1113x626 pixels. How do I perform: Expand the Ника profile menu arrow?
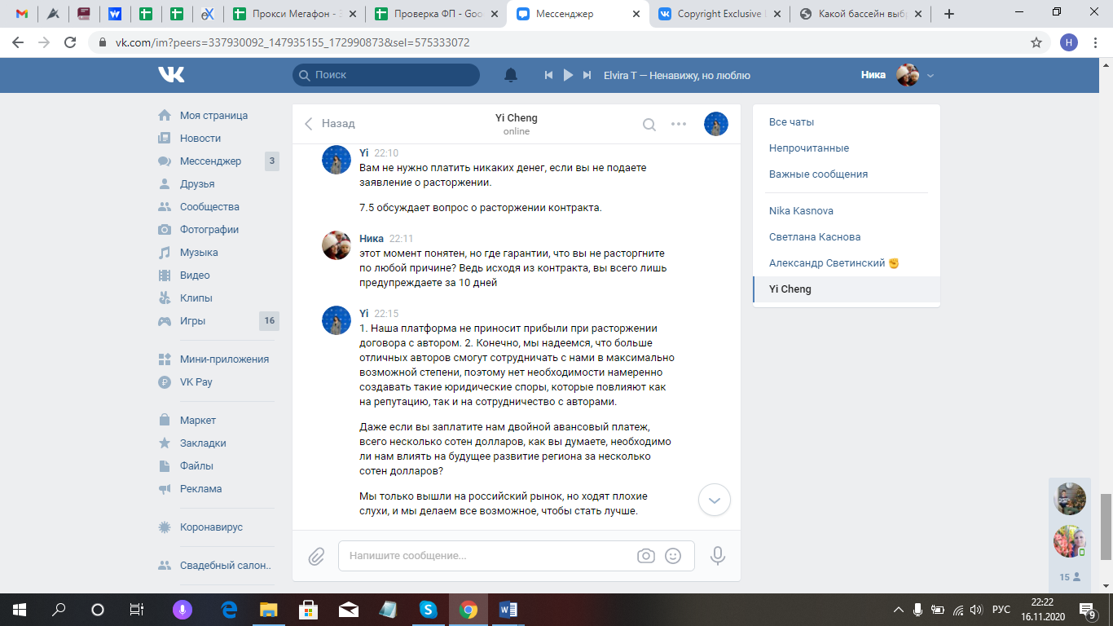pos(930,75)
